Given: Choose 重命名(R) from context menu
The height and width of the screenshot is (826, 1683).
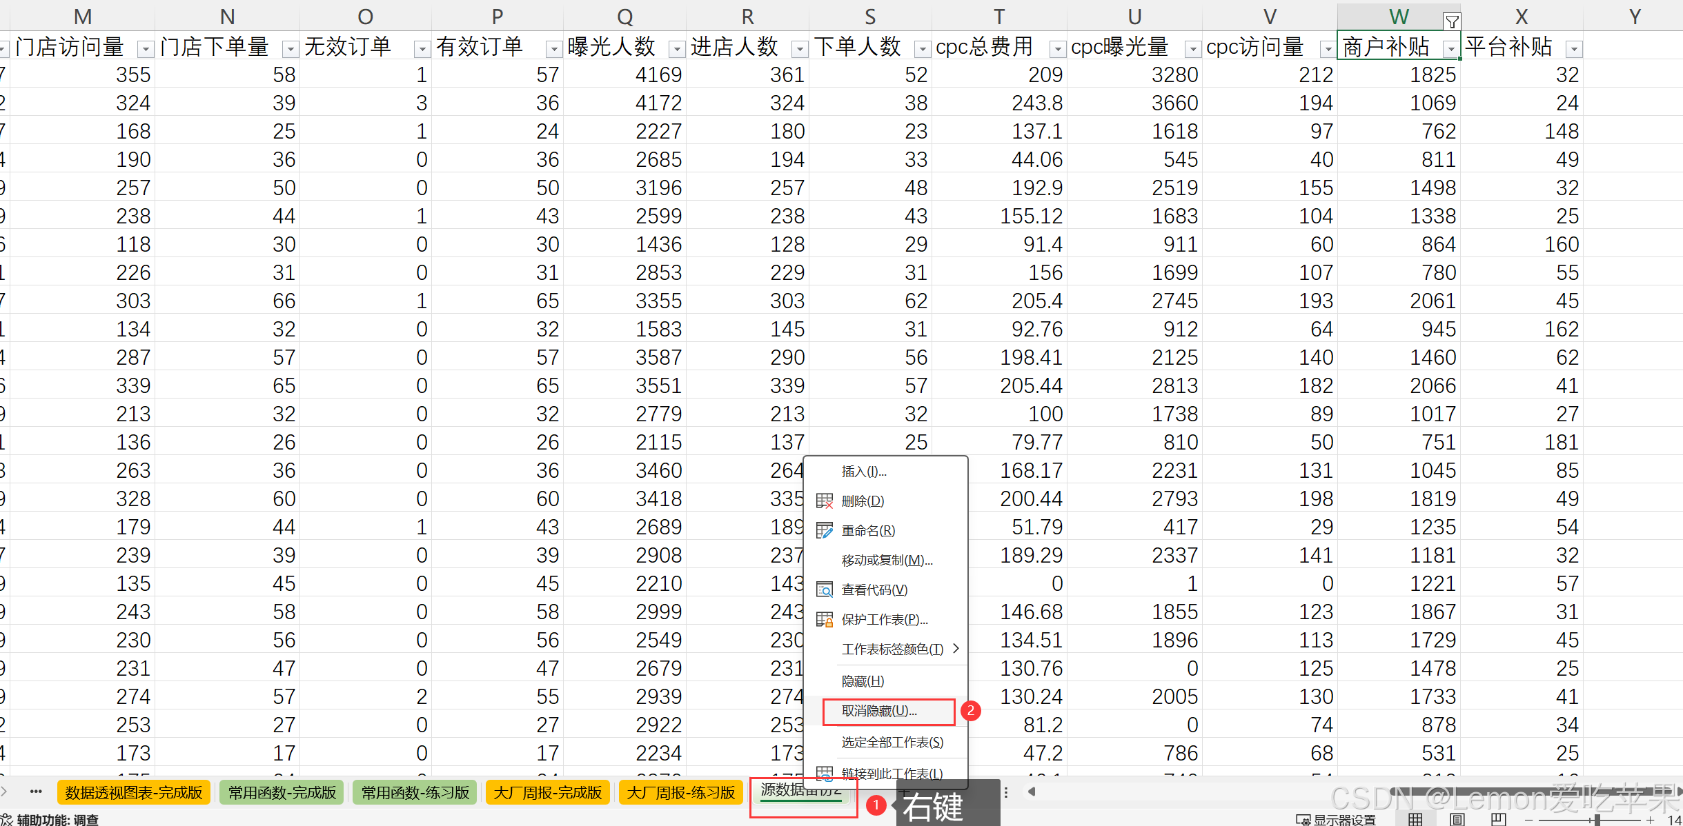Looking at the screenshot, I should tap(886, 531).
